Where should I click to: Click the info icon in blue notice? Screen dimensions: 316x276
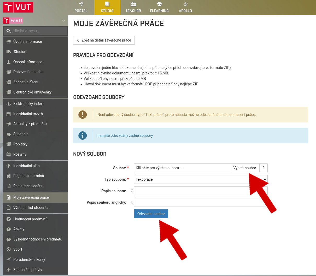point(83,136)
